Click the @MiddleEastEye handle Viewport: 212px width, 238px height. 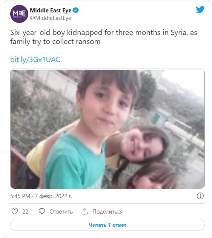click(x=51, y=18)
